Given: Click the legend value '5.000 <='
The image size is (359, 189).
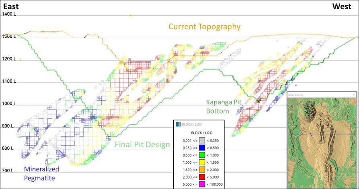Looking at the screenshot, I should [x=191, y=185].
